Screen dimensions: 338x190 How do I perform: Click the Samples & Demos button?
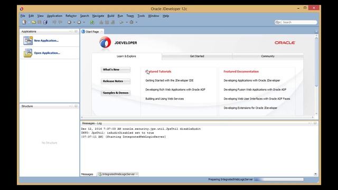click(x=116, y=93)
